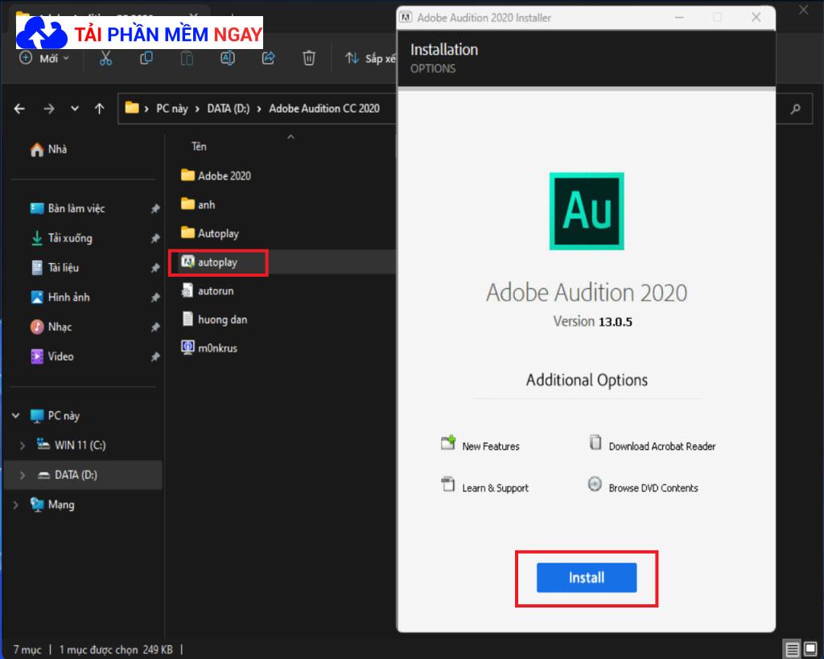
Task: Open Learn & Support link
Action: pyautogui.click(x=495, y=488)
